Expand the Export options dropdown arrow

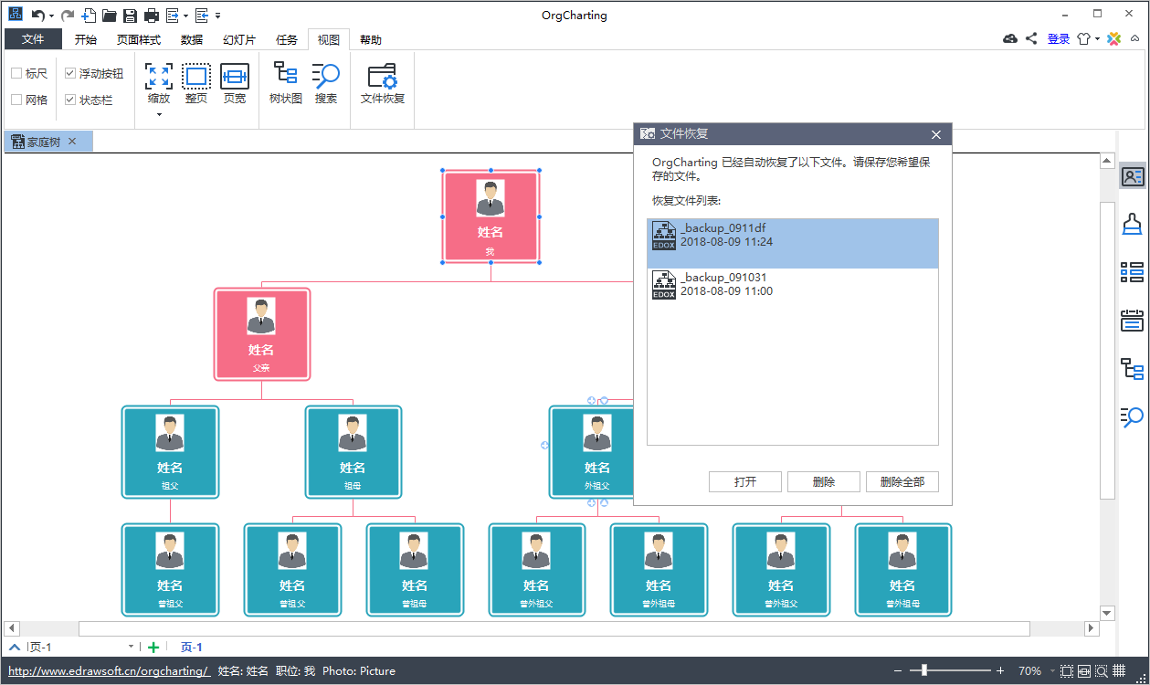coord(185,16)
